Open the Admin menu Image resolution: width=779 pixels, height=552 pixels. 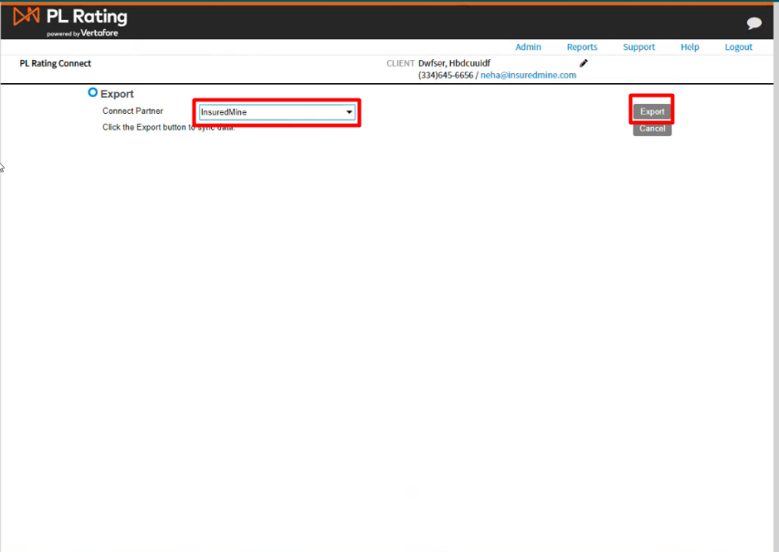(528, 47)
